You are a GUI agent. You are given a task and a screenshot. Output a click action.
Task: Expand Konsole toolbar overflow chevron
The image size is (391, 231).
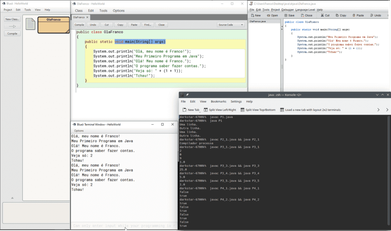[378, 110]
